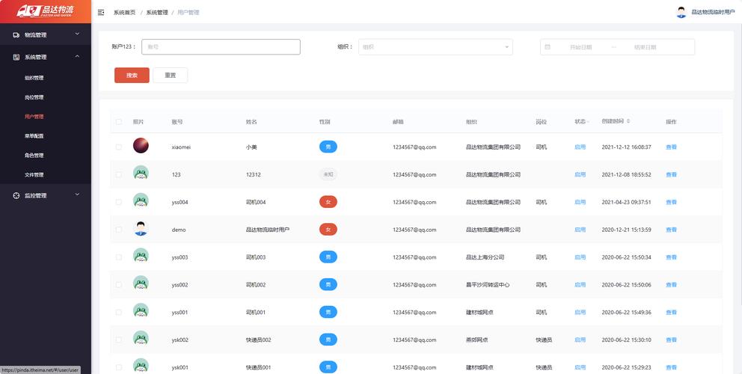The width and height of the screenshot is (742, 374).
Task: Click the demo user's avatar photo
Action: [141, 229]
